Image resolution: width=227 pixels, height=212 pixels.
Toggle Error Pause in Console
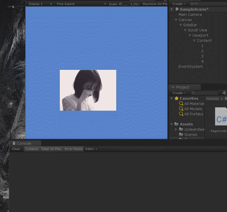74,149
